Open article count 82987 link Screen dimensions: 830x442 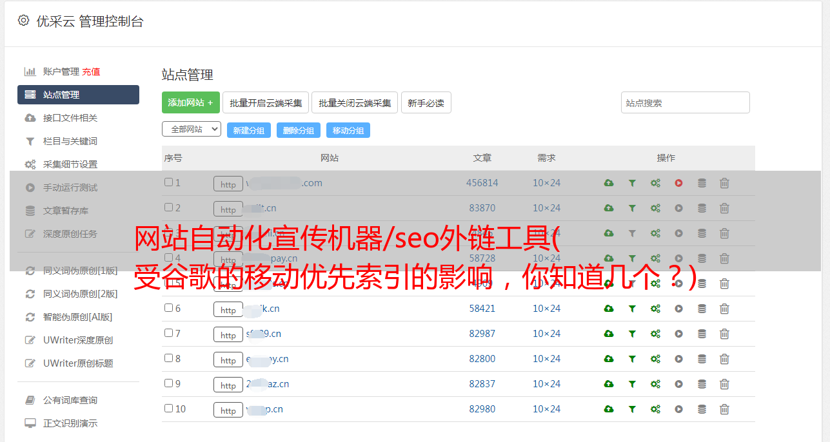482,334
